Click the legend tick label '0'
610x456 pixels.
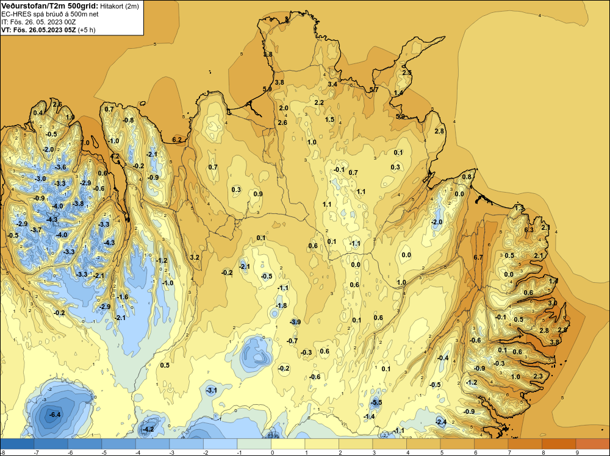click(x=272, y=452)
